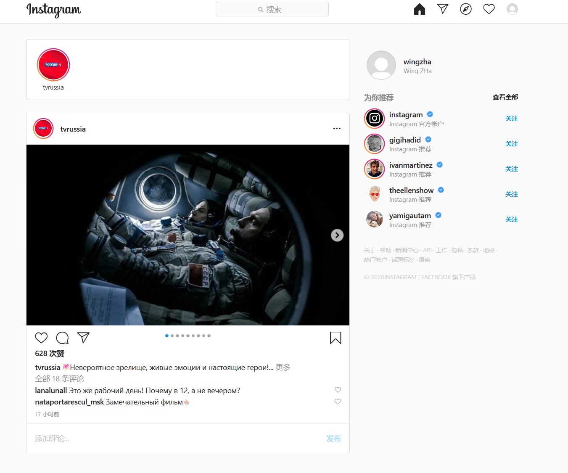Click the comment bubble icon under post
This screenshot has width=568, height=473.
pyautogui.click(x=62, y=338)
